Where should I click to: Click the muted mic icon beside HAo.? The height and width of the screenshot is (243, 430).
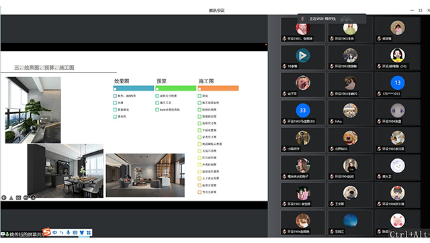[332, 121]
